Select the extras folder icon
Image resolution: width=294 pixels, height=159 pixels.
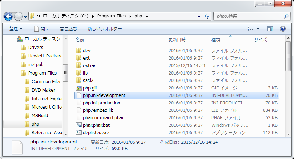[79, 66]
